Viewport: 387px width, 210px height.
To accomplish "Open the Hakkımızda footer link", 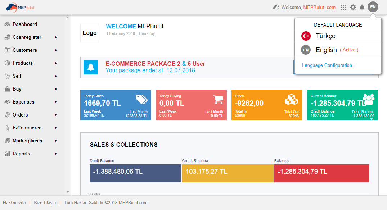I will [x=14, y=202].
